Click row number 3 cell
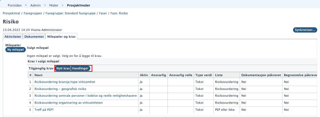This screenshot has height=117, width=320. [x=30, y=96]
